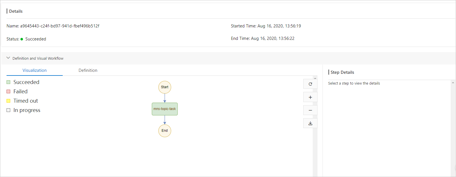456x177 pixels.
Task: Click the refresh workflow diagram icon
Action: pos(310,84)
